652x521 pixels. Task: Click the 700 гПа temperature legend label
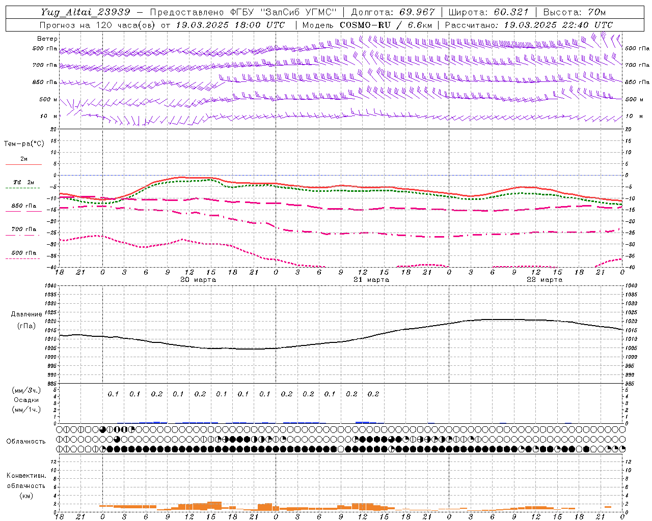(24, 229)
